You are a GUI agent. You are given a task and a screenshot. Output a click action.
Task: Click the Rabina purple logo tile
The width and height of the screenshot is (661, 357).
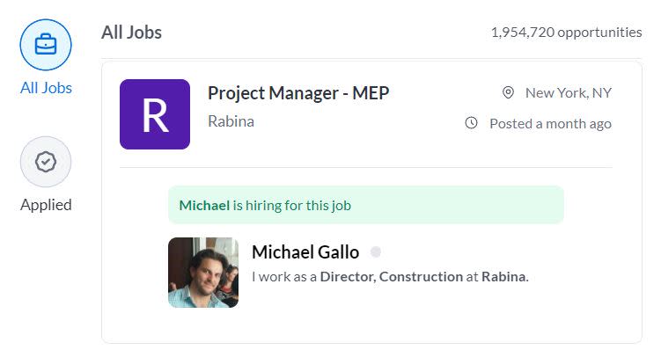click(x=155, y=114)
